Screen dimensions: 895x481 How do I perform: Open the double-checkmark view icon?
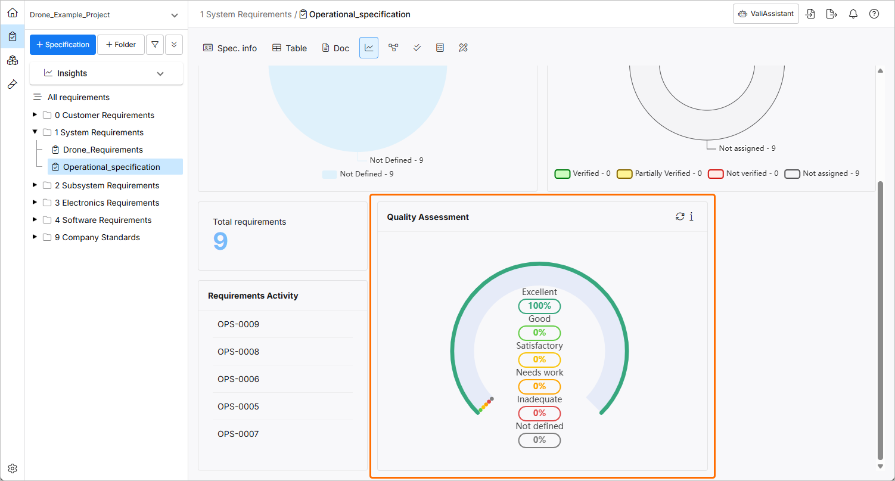tap(417, 48)
